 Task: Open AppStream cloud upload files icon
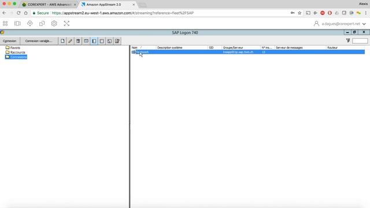[29, 23]
